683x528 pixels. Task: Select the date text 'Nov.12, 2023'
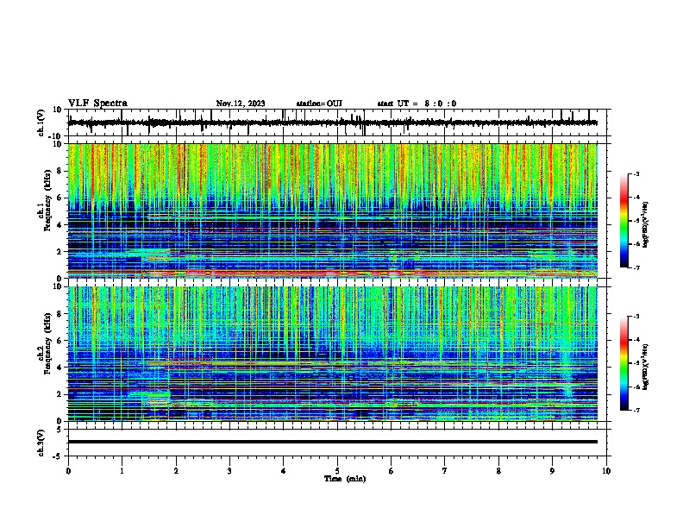click(241, 104)
